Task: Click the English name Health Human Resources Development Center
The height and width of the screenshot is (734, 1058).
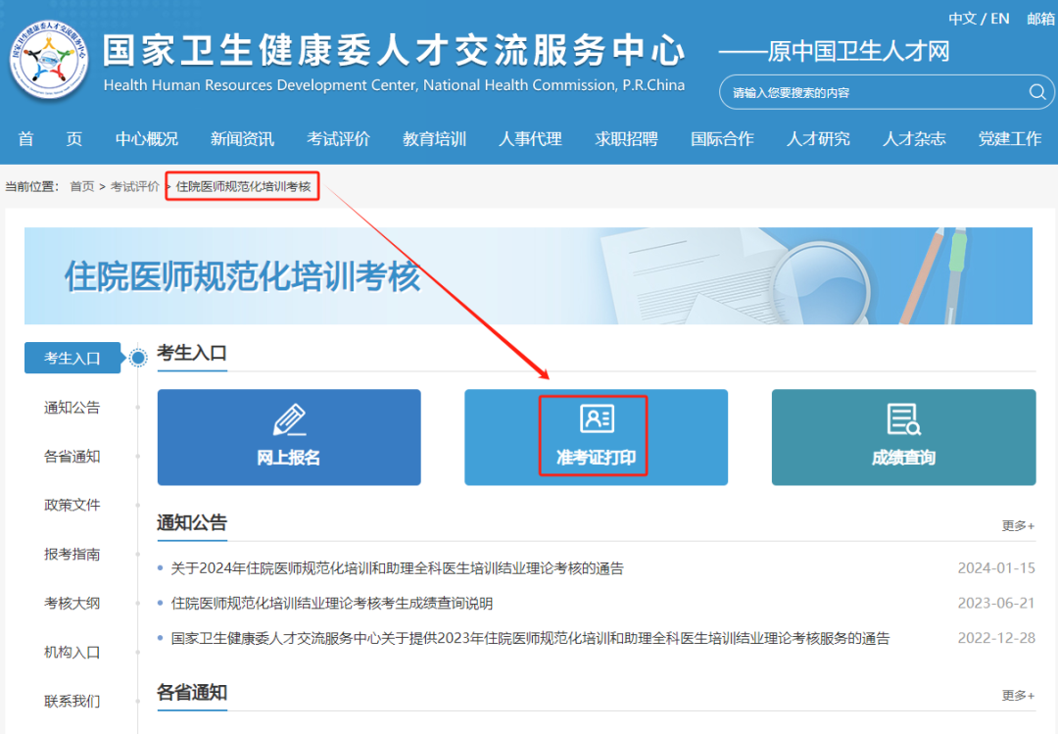Action: [394, 85]
